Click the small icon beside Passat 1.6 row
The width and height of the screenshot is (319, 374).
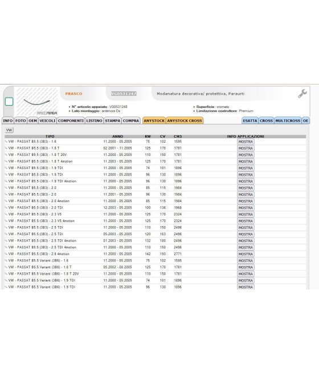point(6,142)
